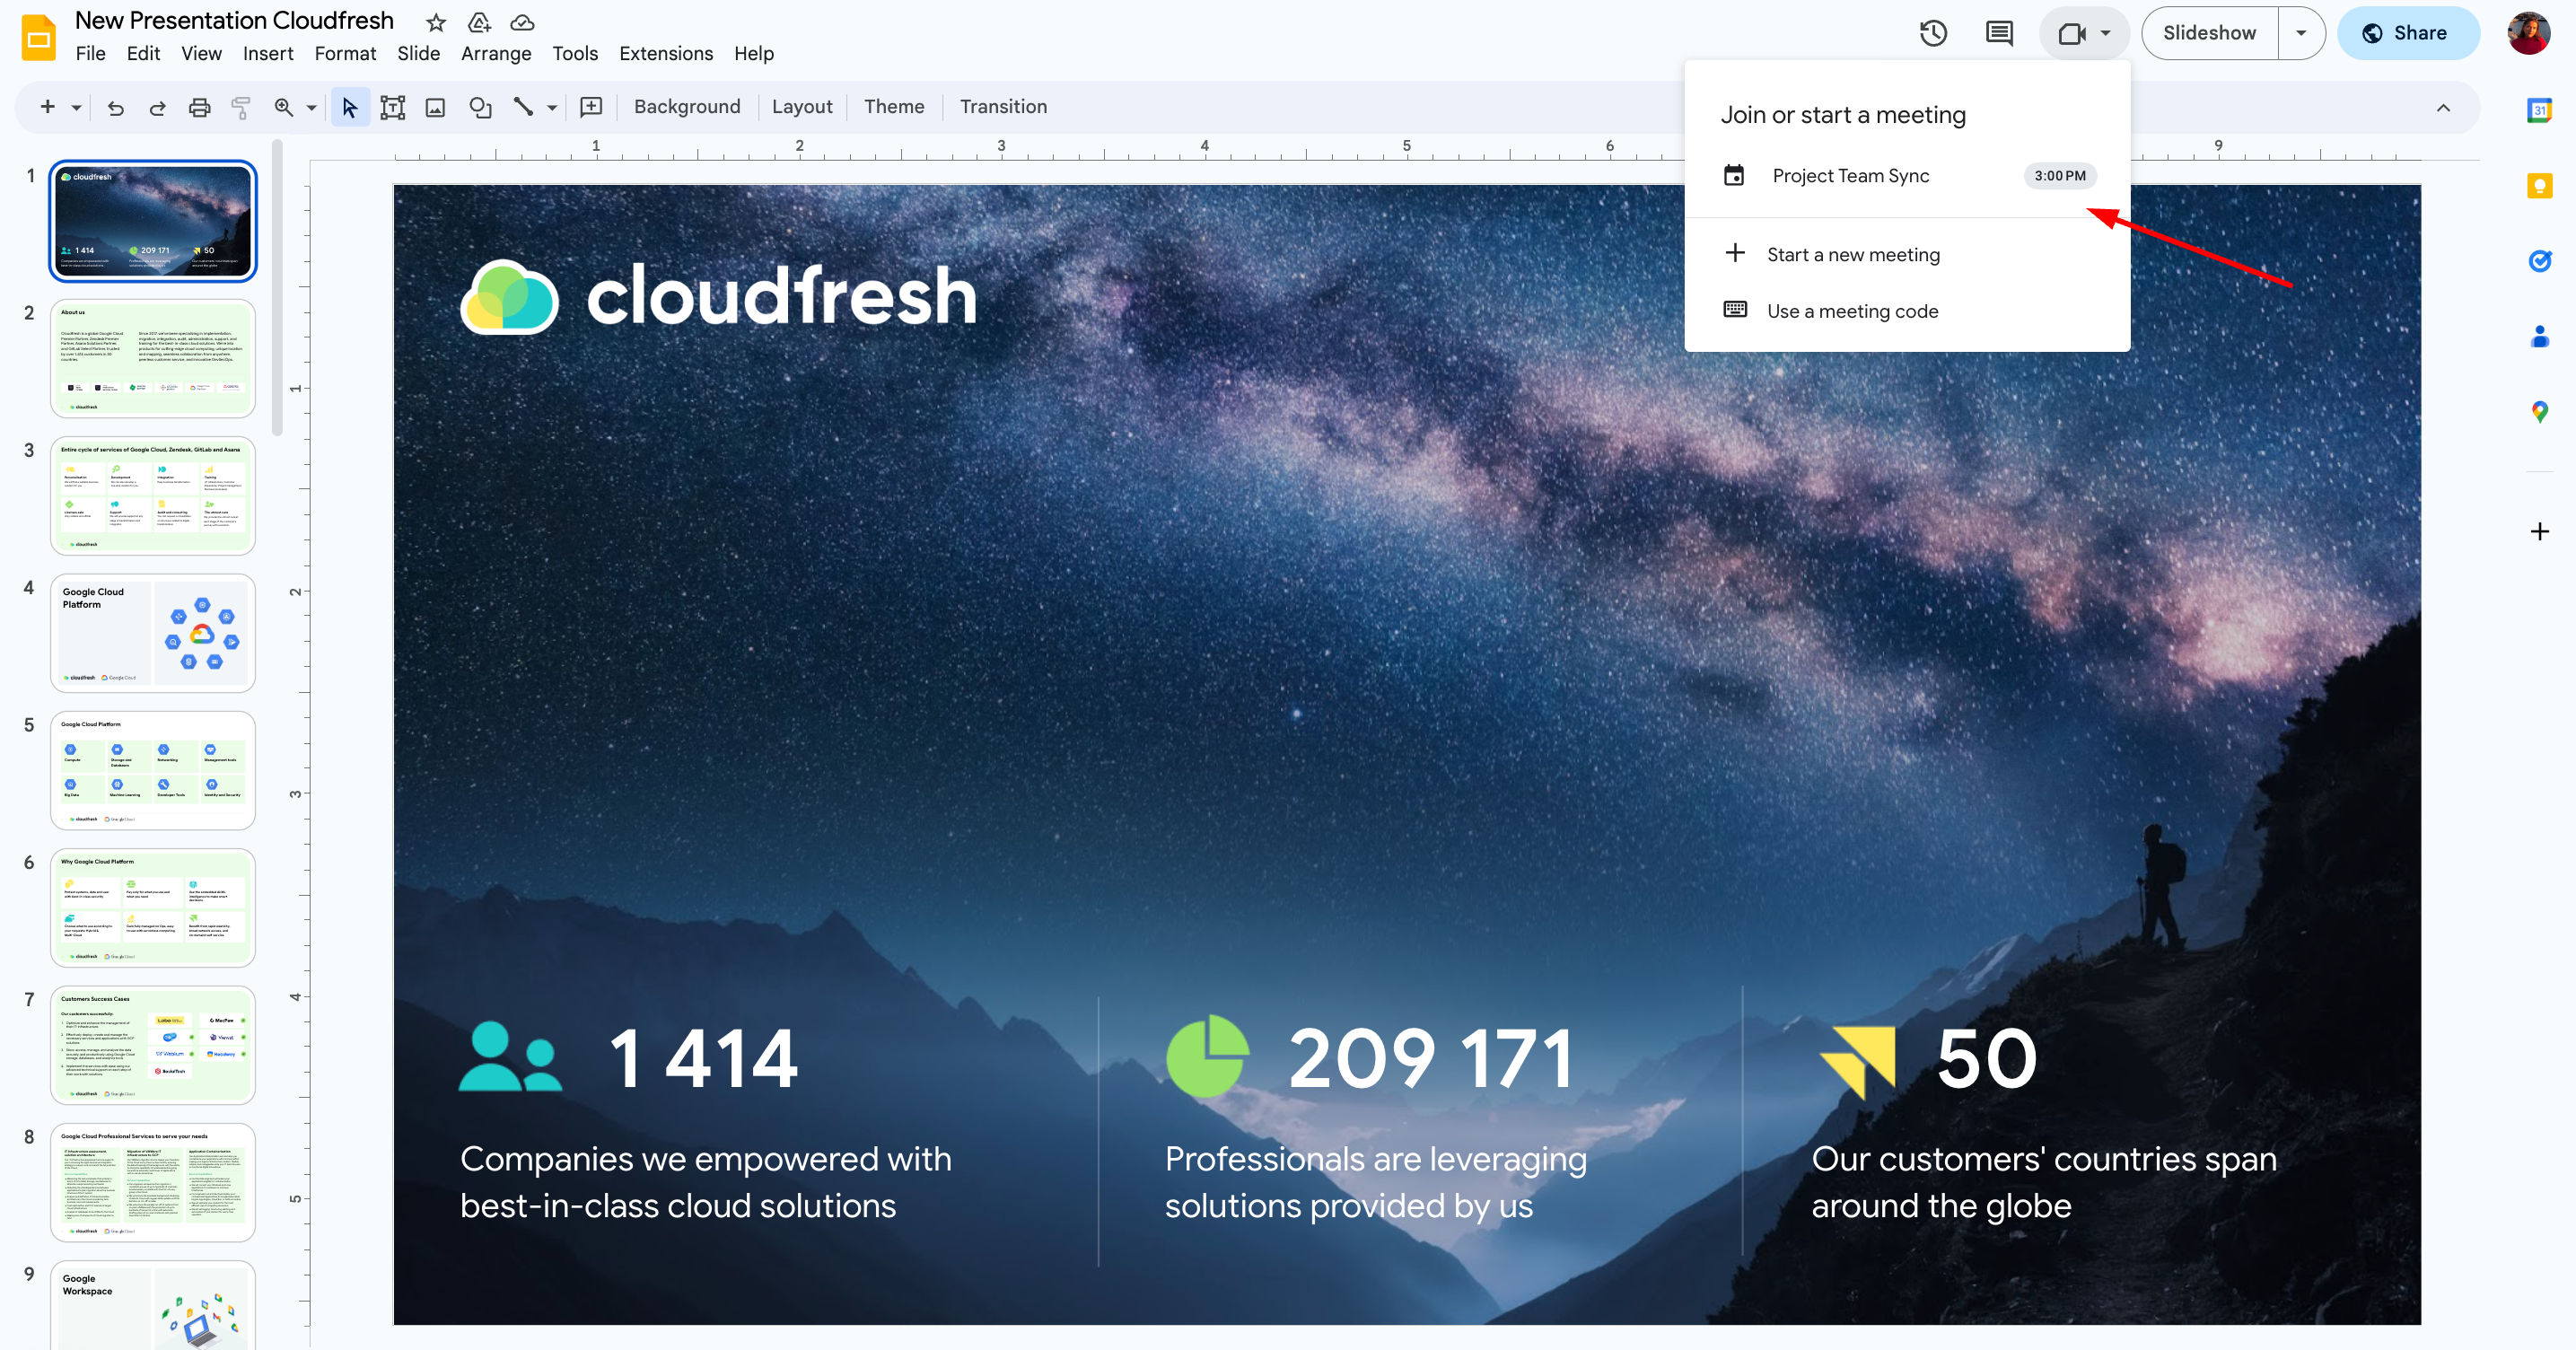The image size is (2576, 1350).
Task: Open the Tools menu
Action: (575, 53)
